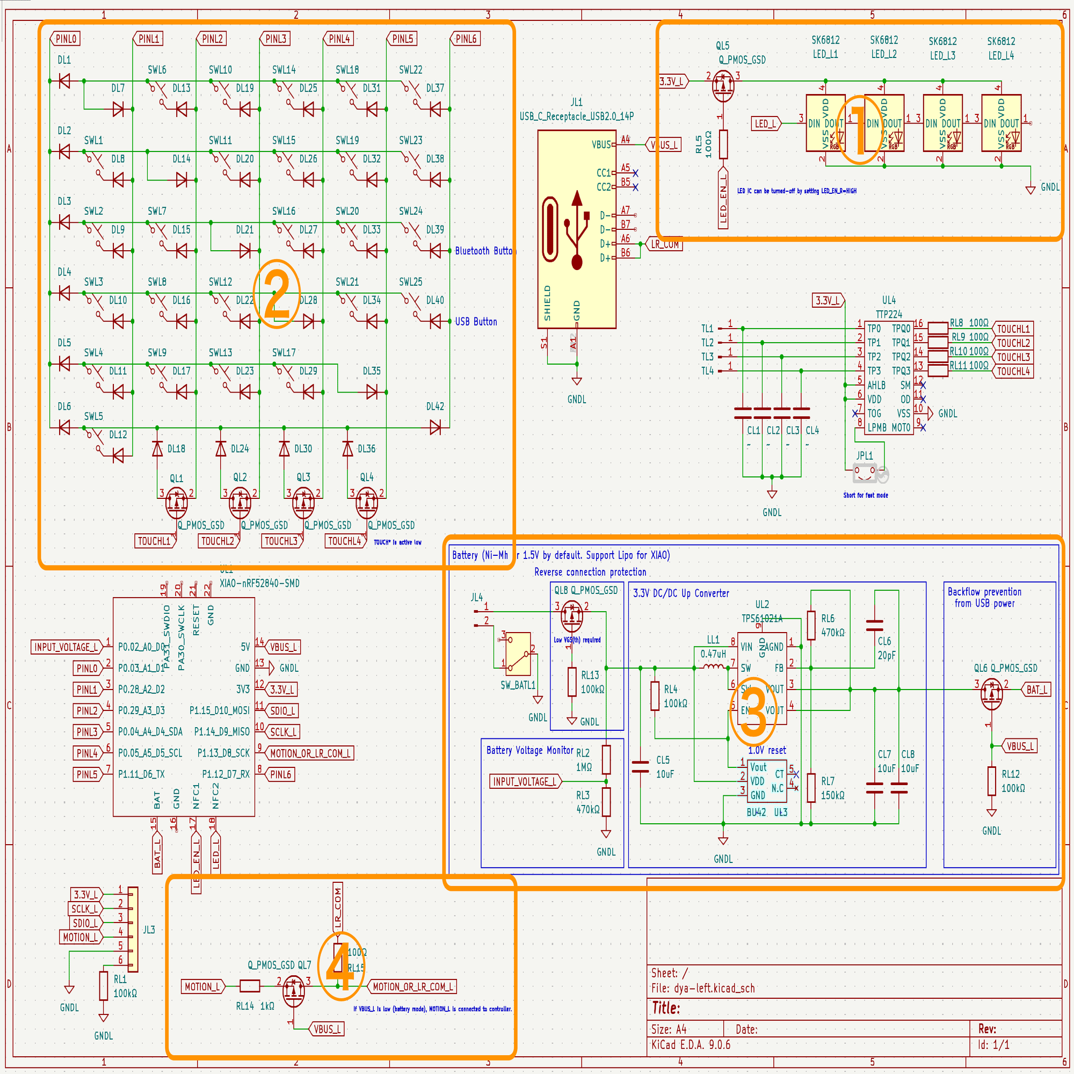1074x1074 pixels.
Task: Click the QL6 backflow PMOS transistor
Action: 991,695
